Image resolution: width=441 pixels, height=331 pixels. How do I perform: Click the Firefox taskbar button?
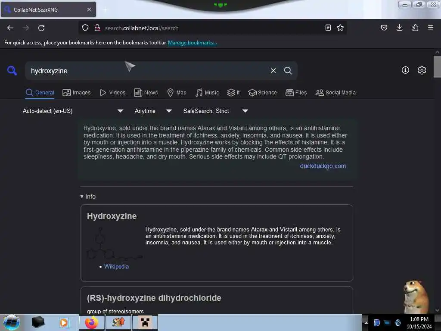(92, 322)
